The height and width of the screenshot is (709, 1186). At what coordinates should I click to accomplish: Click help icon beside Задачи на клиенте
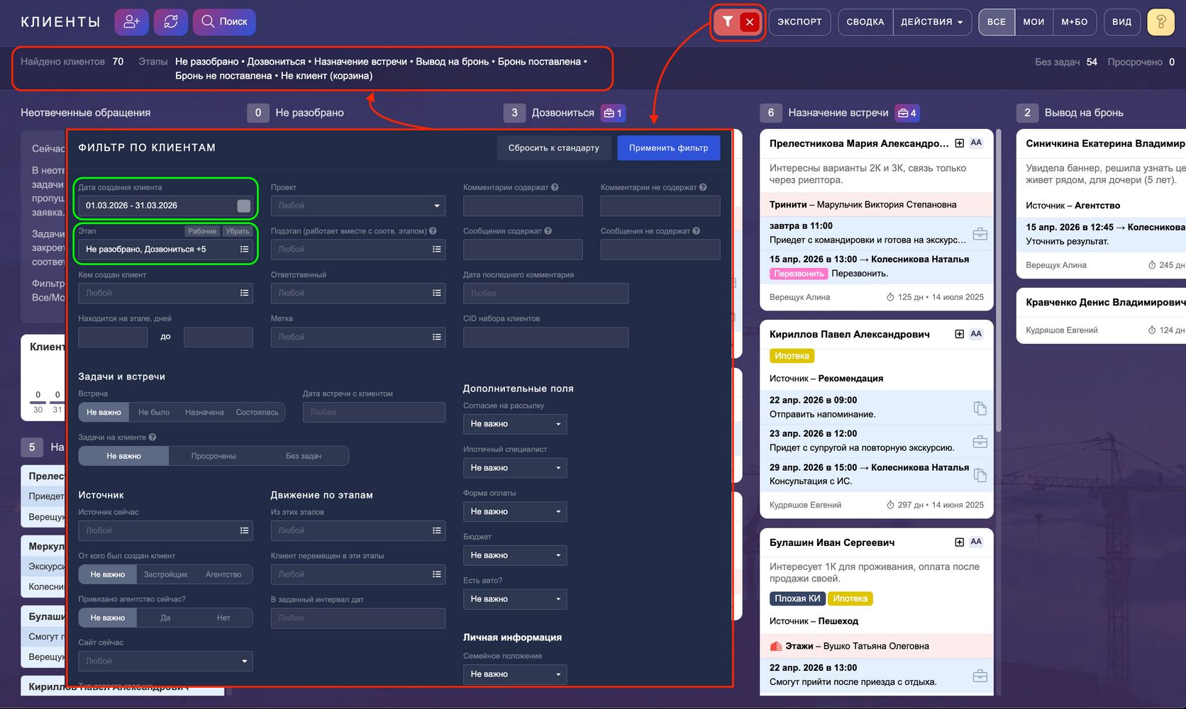[153, 437]
